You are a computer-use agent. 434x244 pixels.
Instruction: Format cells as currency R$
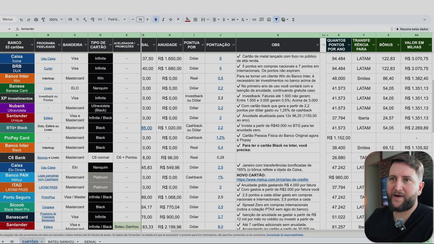coord(70,20)
